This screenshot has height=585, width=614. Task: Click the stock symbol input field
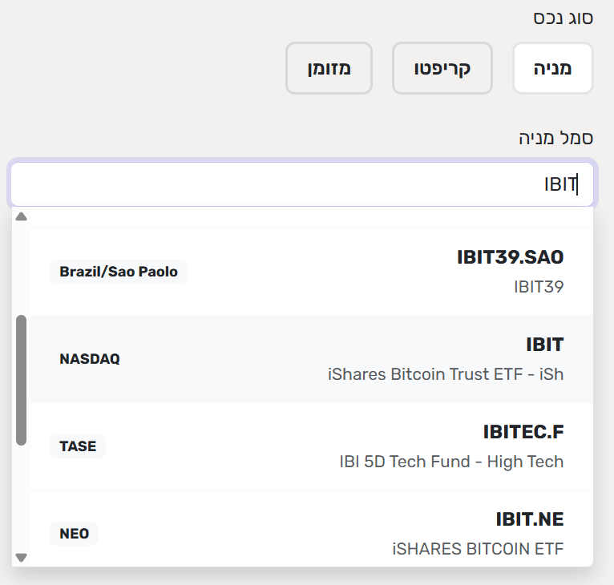pos(301,185)
